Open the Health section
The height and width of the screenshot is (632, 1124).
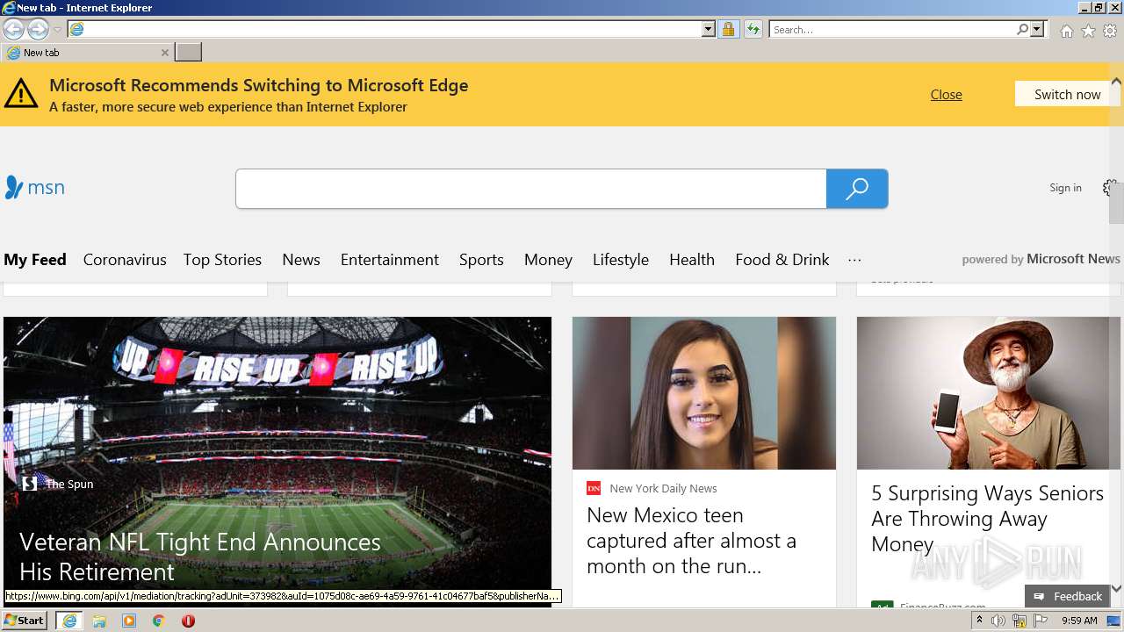click(x=692, y=260)
